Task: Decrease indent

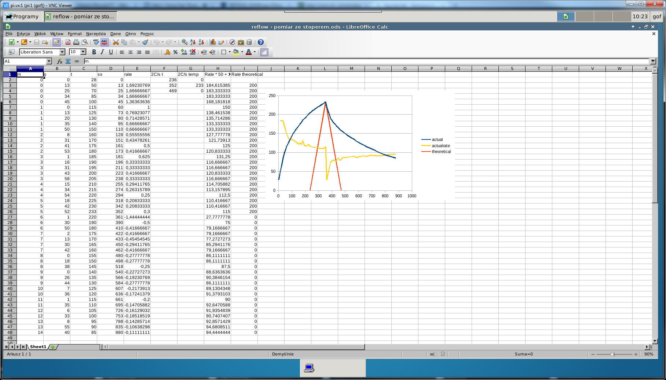Action: pyautogui.click(x=204, y=52)
